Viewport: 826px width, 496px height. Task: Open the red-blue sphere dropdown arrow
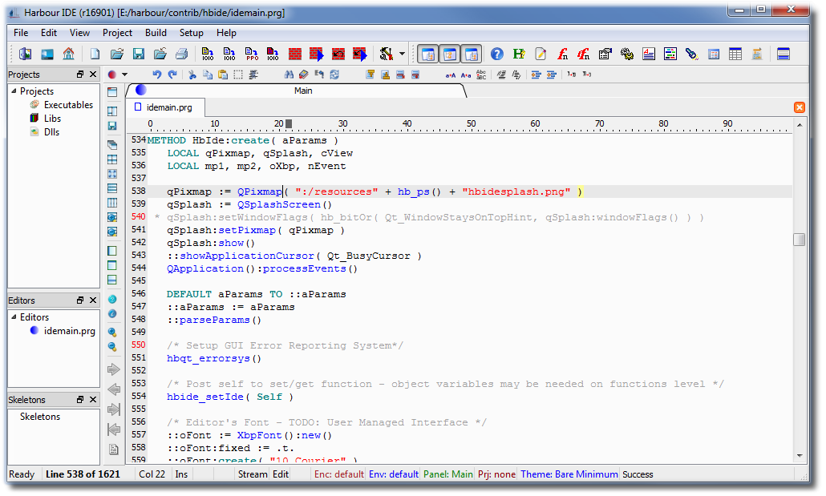[124, 75]
